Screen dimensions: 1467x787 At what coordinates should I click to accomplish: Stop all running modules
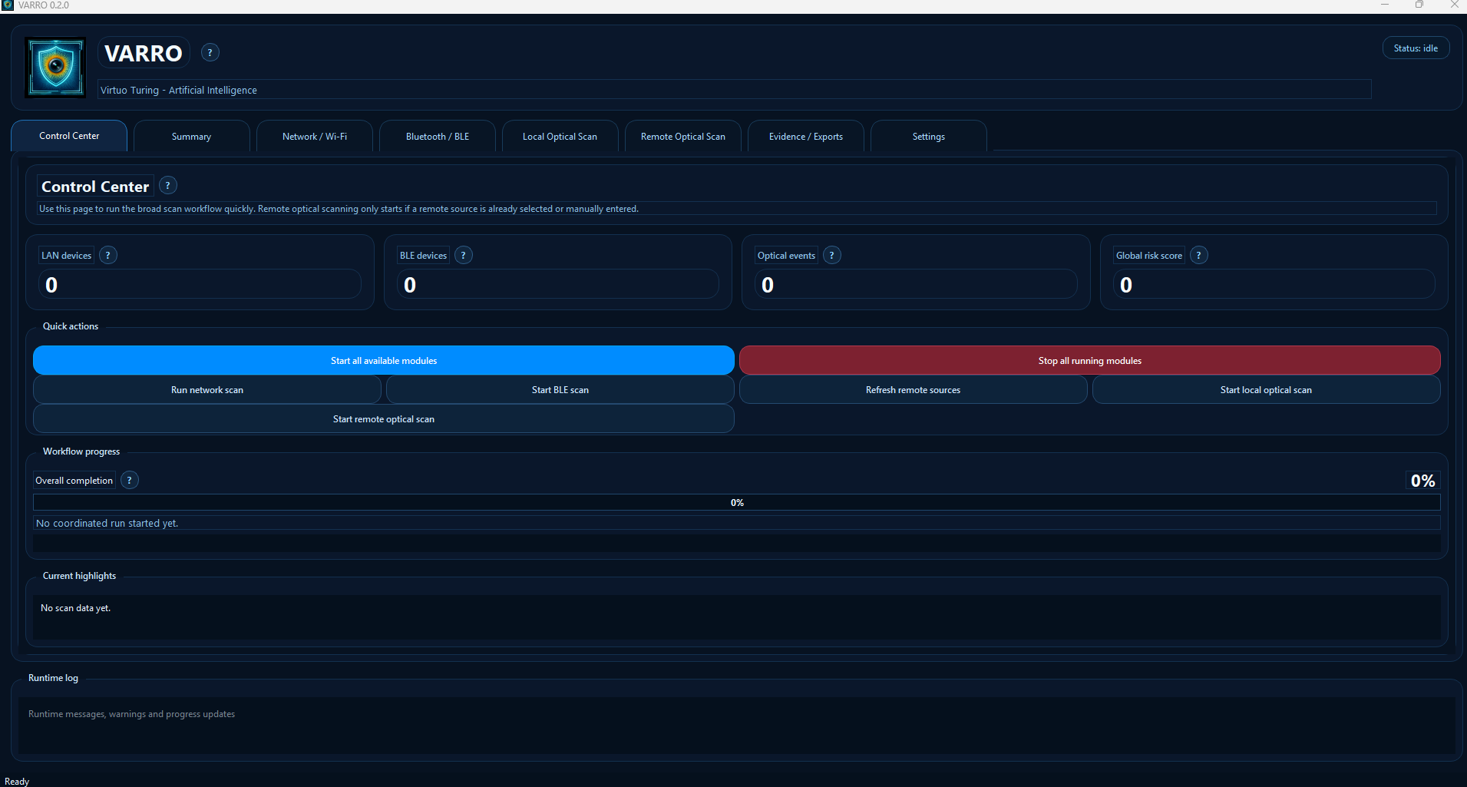[x=1089, y=360]
